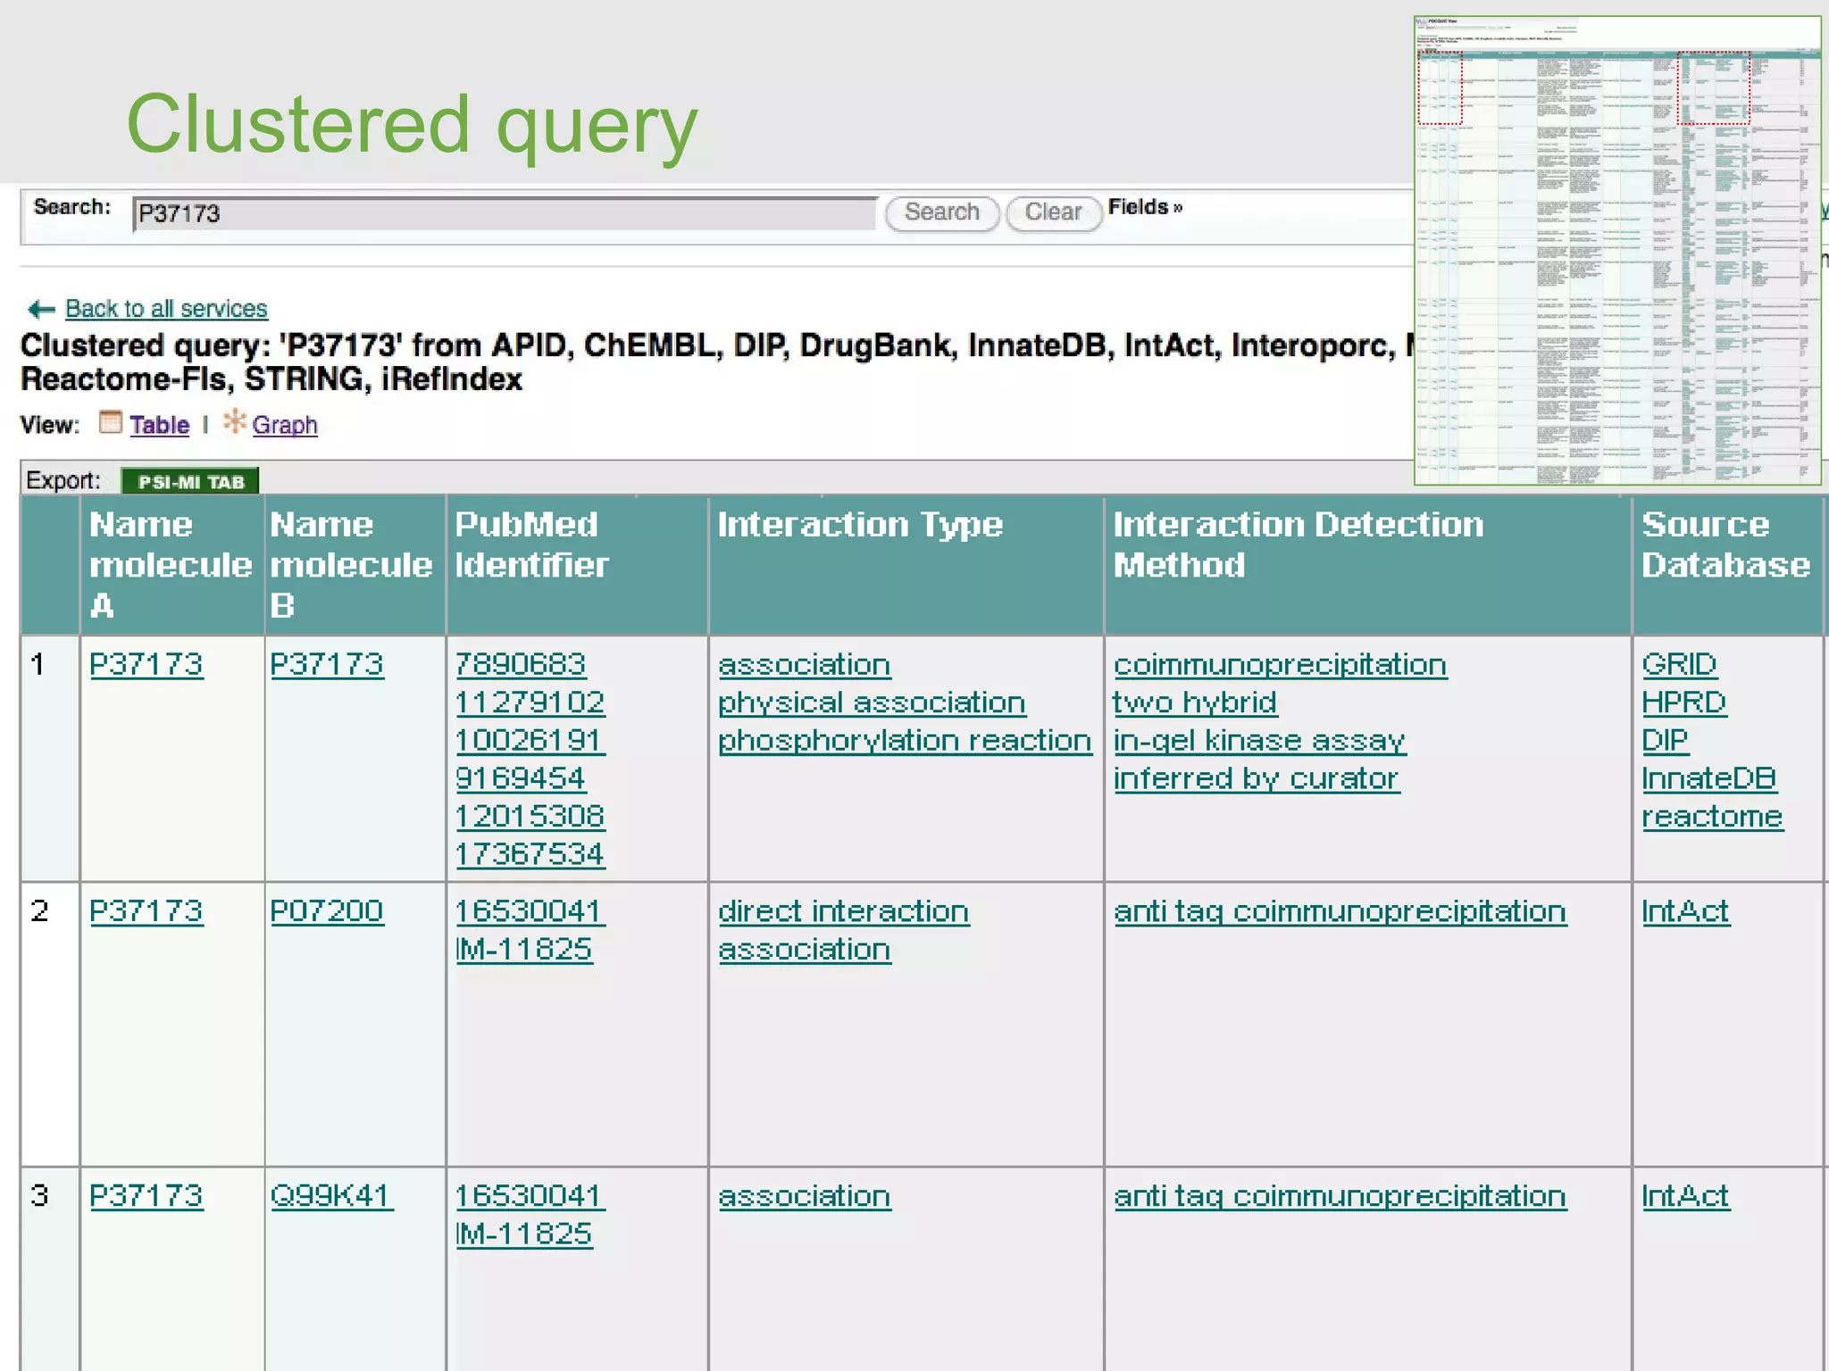Open the InnateDB source database link
Image resolution: width=1829 pixels, height=1371 pixels.
pos(1708,779)
